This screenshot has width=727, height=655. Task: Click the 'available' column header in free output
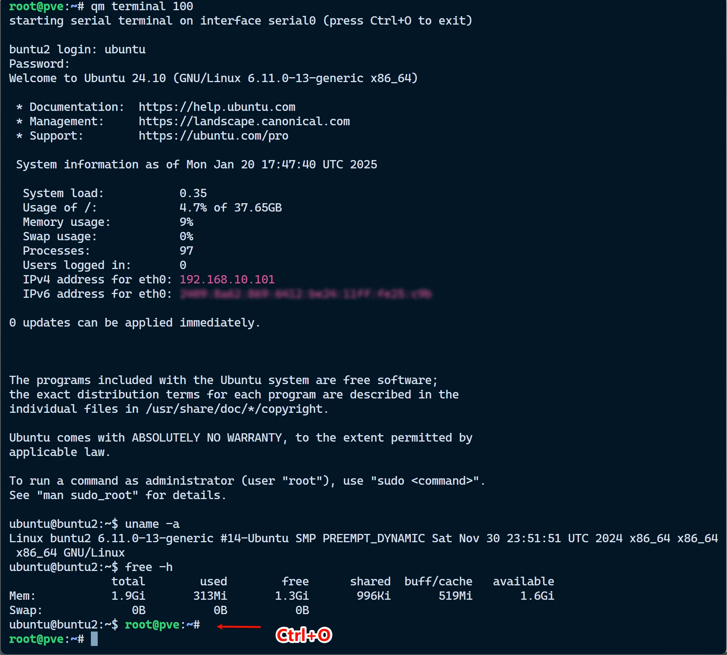pos(523,582)
